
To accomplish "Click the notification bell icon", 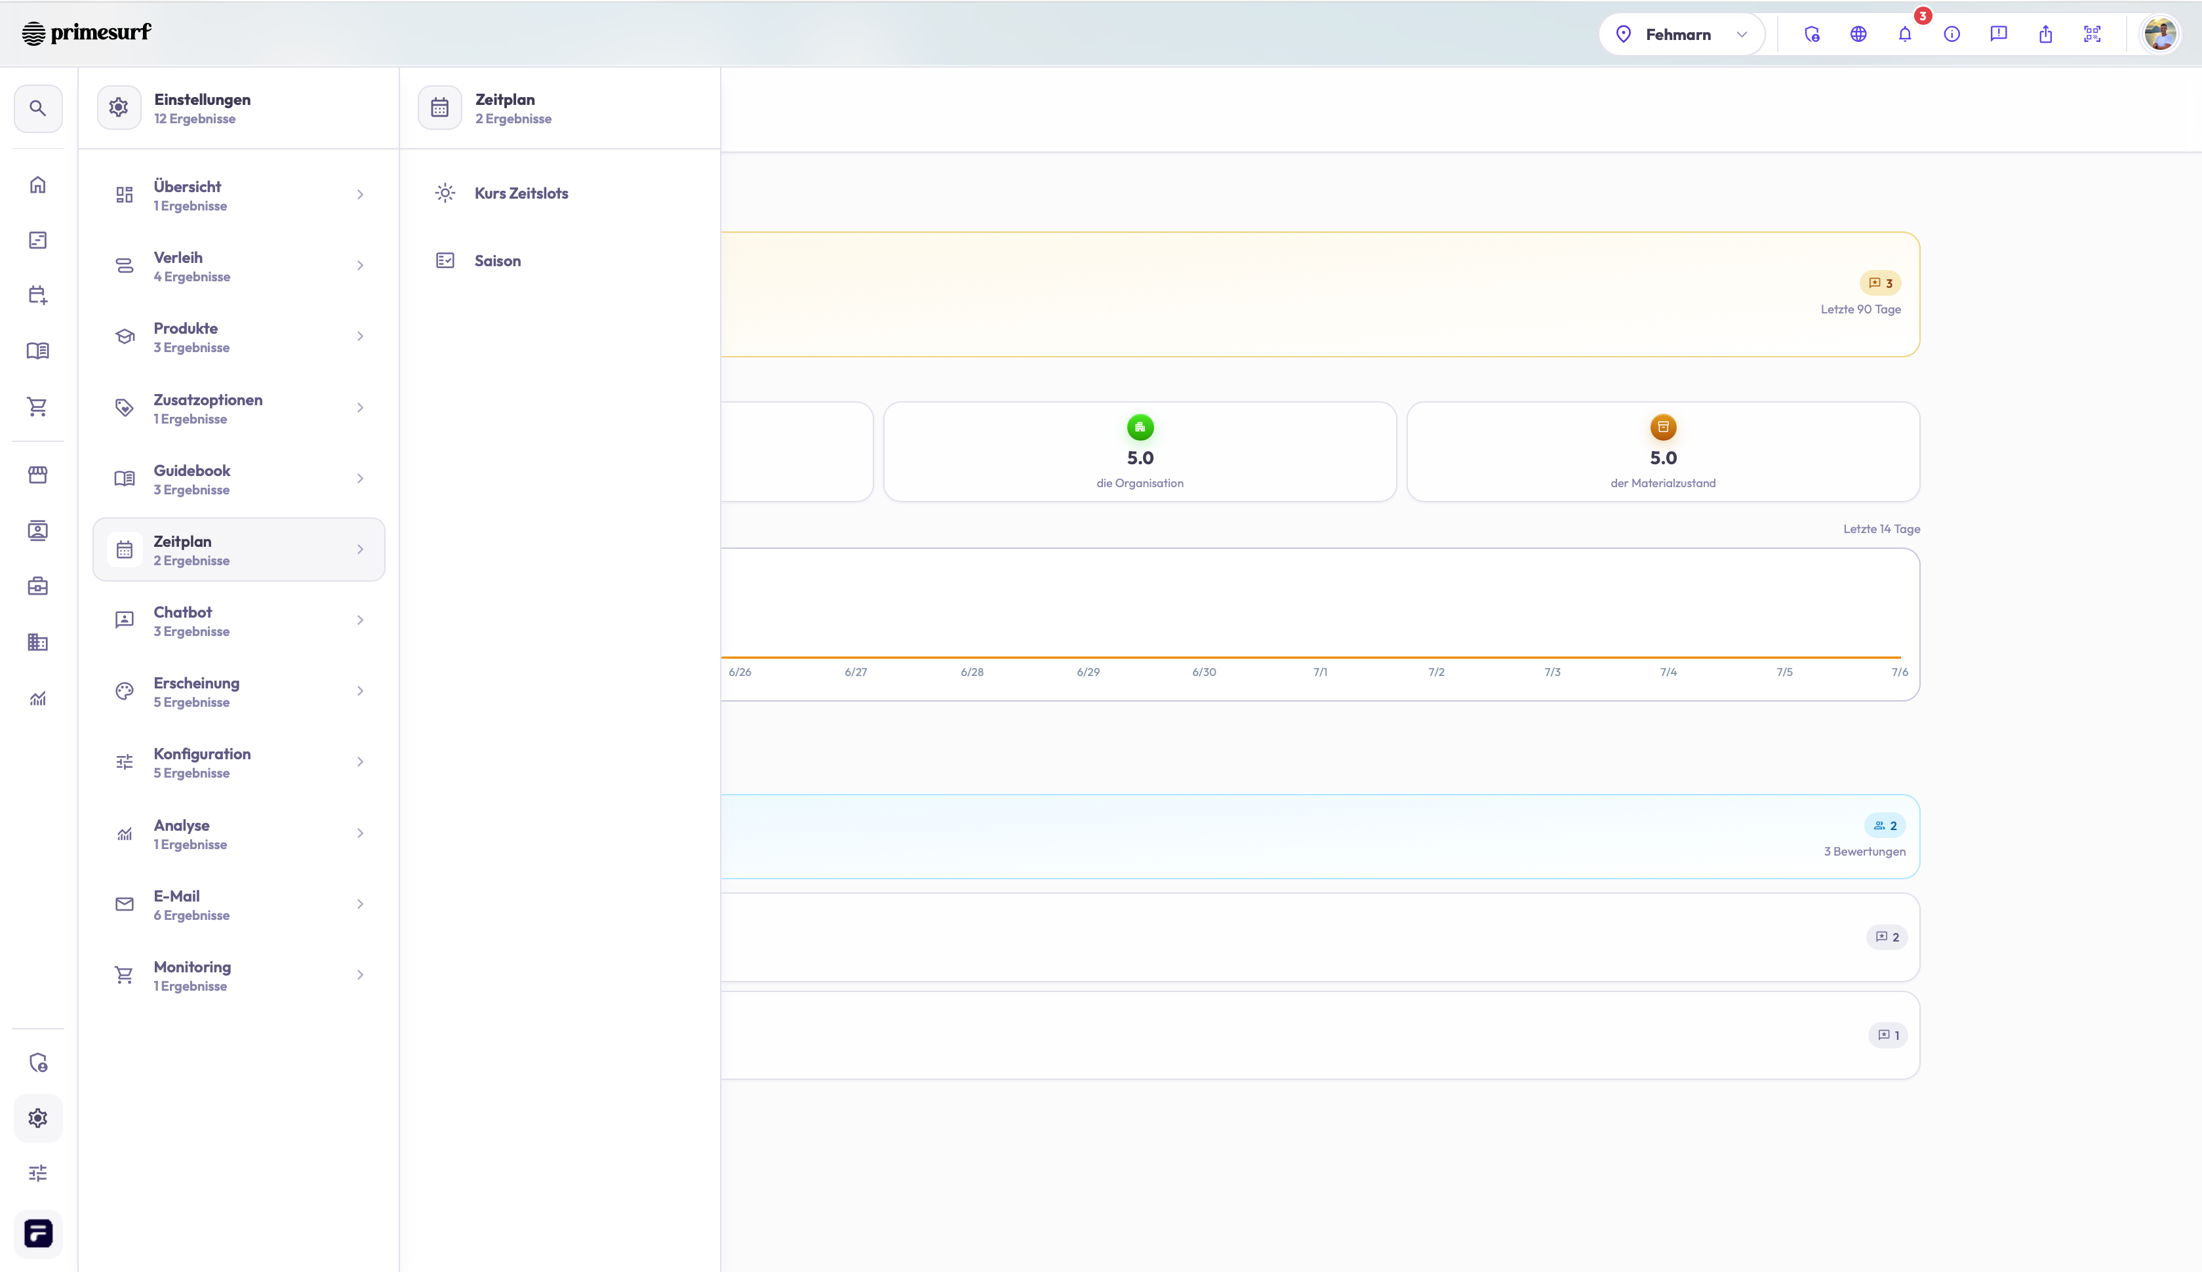I will pyautogui.click(x=1905, y=34).
